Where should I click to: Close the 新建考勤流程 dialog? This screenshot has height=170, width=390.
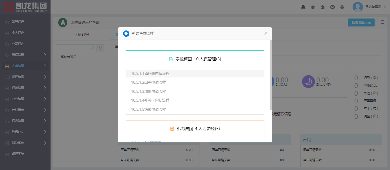tap(266, 33)
